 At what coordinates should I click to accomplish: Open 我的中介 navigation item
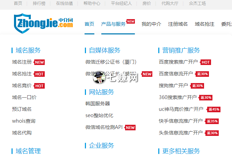tap(151, 24)
